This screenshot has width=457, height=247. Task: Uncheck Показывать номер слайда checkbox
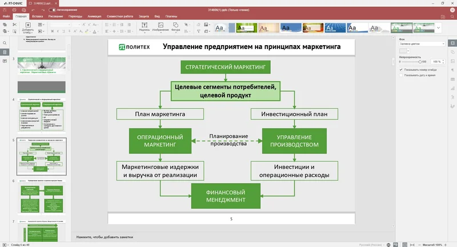401,70
